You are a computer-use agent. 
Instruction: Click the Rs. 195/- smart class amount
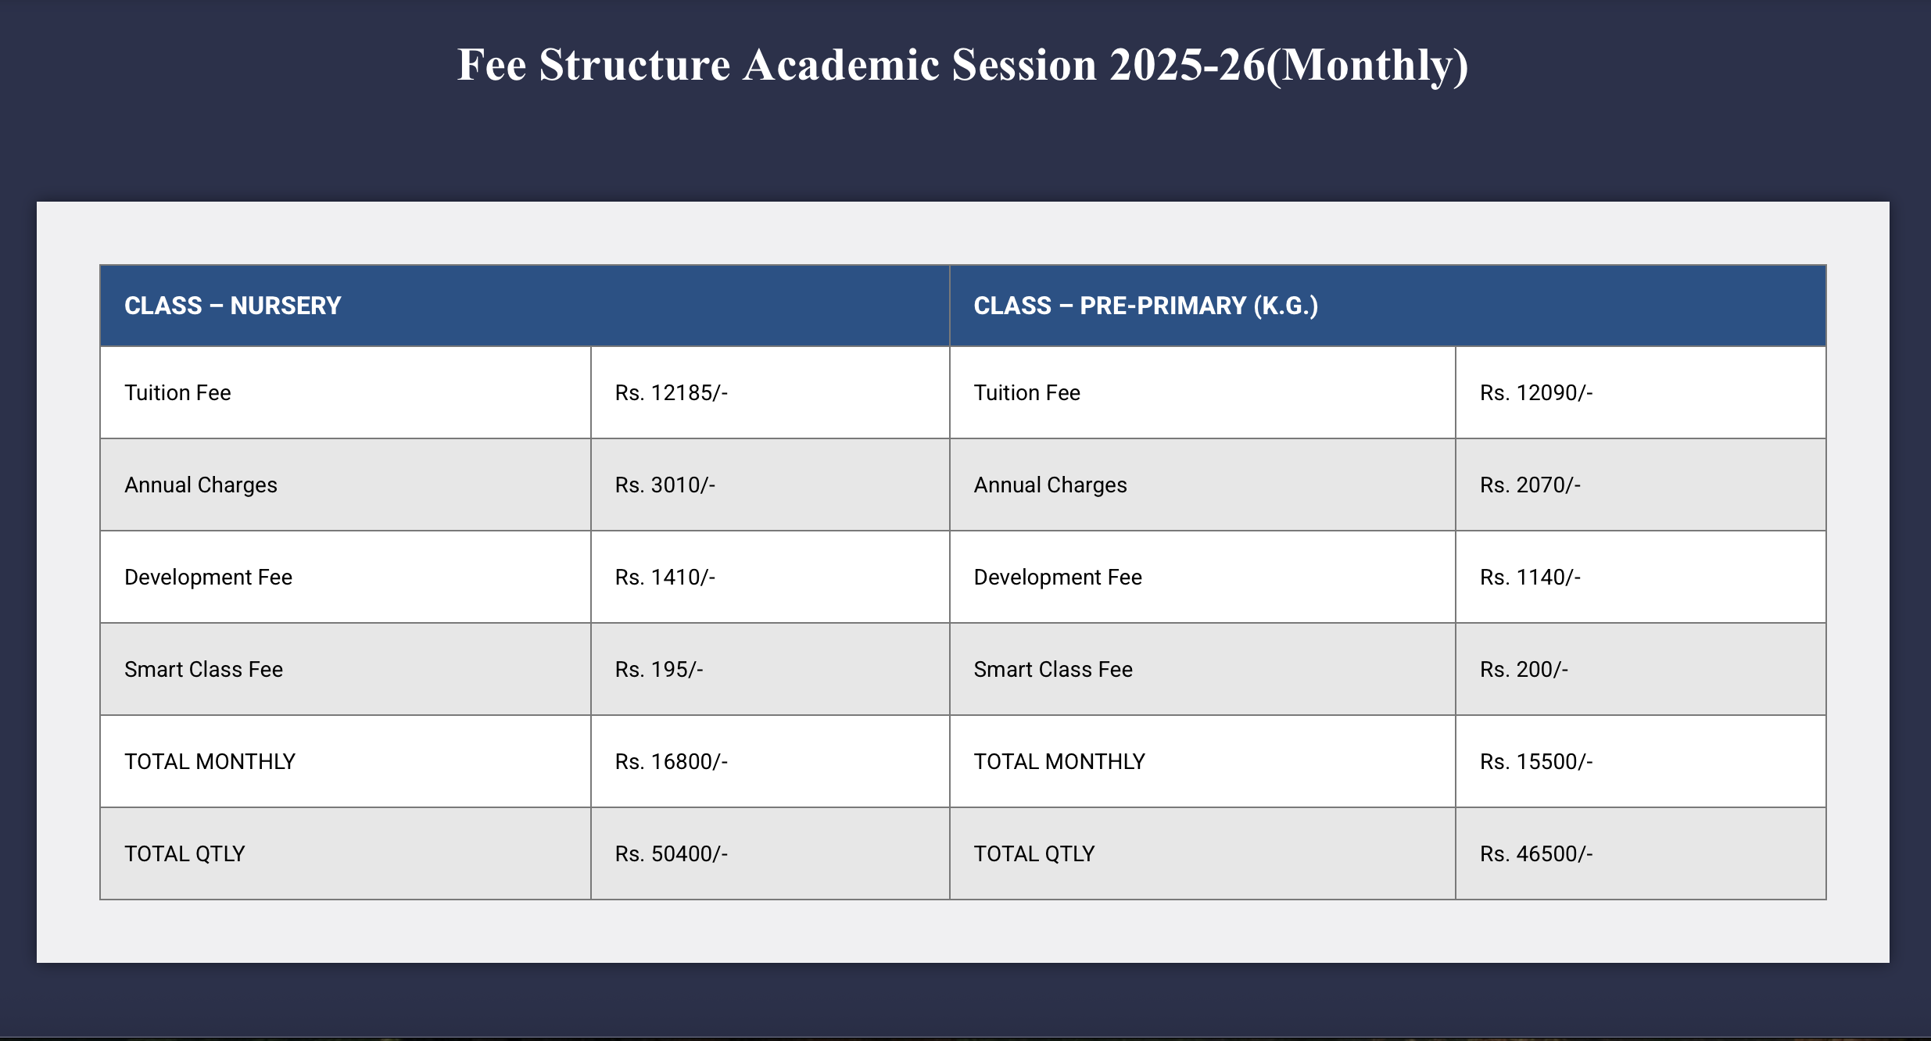659,669
